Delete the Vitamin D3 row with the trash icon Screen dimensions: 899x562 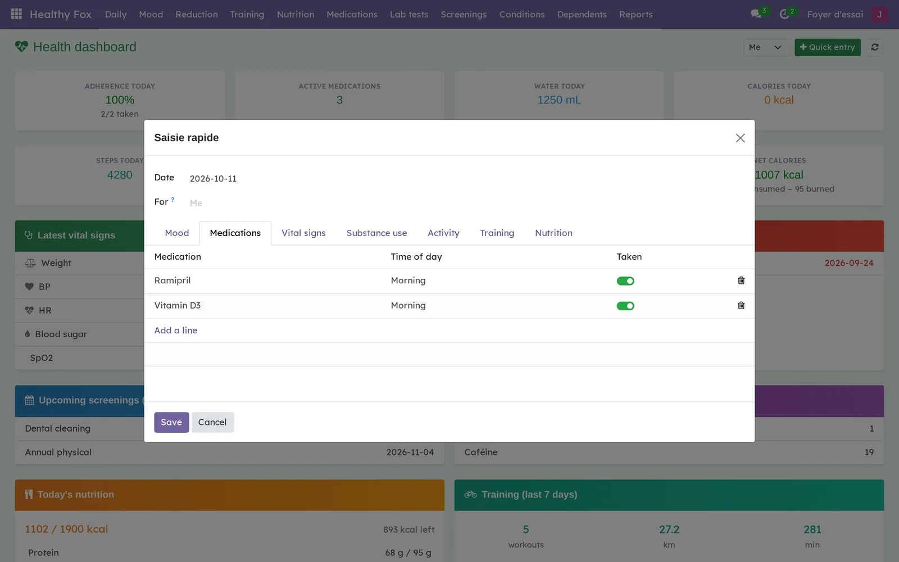pos(741,306)
